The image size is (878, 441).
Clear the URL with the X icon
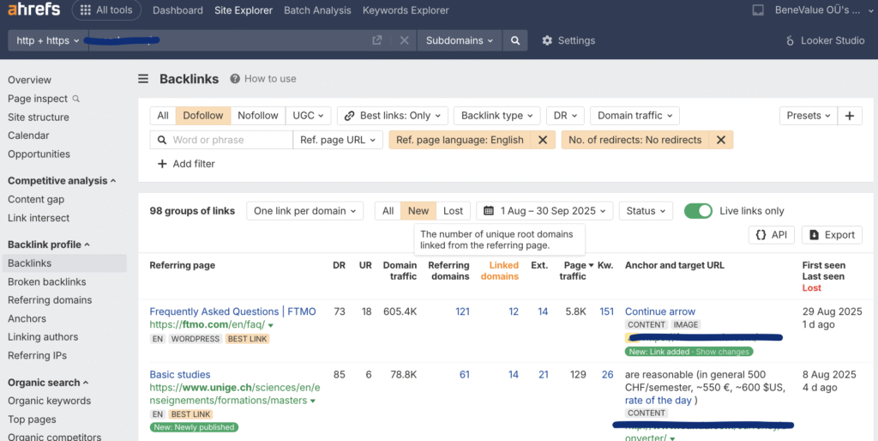[405, 40]
